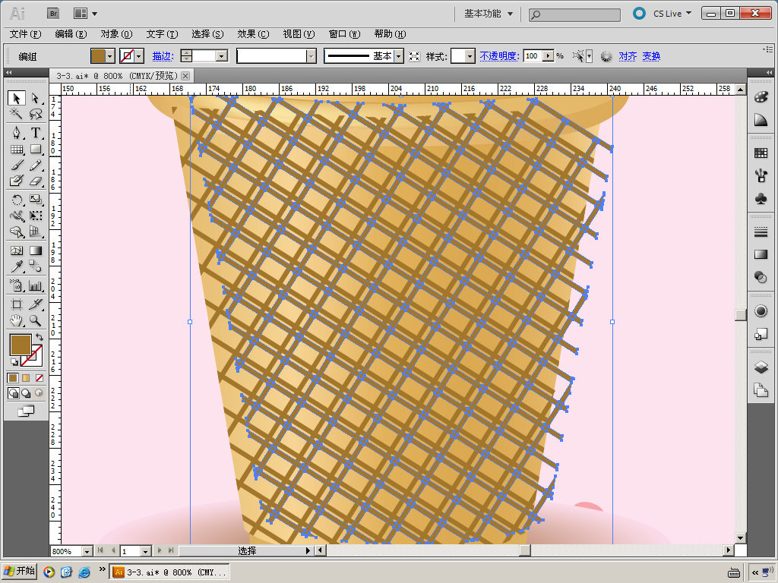Open Adobe Bridge with the Br button
Screen dimensions: 778x583
pos(54,14)
